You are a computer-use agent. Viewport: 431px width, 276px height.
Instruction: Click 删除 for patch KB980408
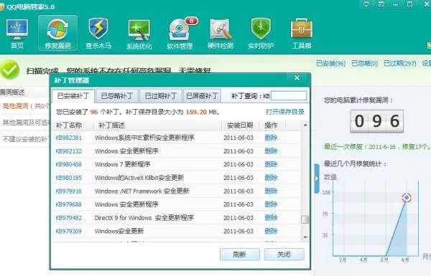point(271,164)
